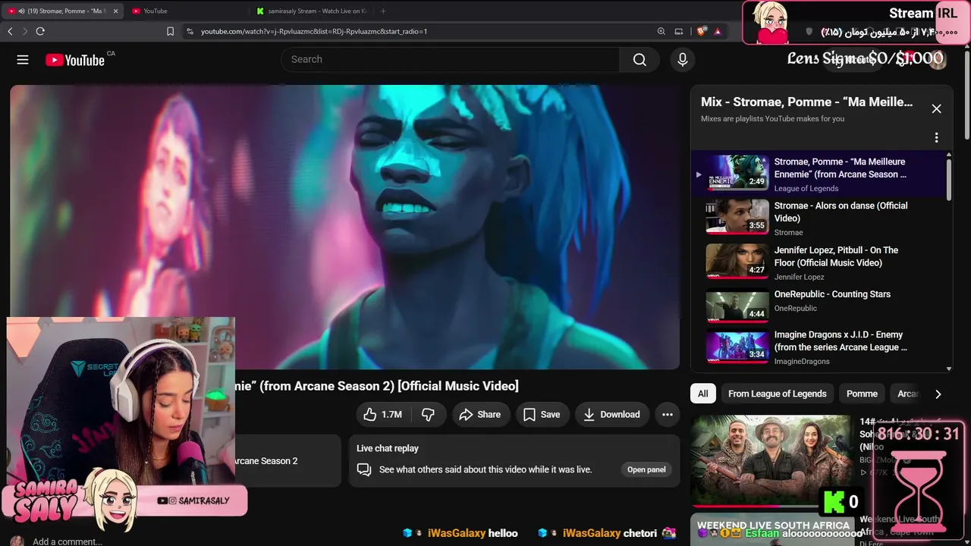Switch to the second YouTube browser tab

184,11
